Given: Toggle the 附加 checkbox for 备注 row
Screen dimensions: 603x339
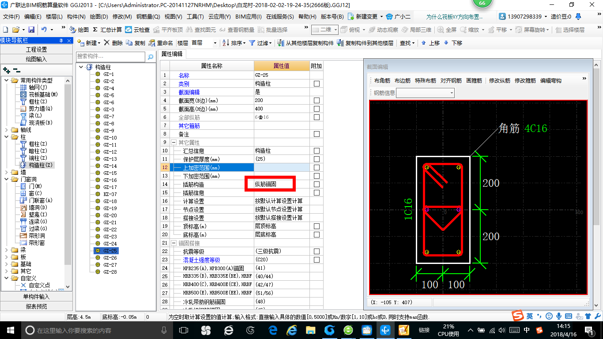Looking at the screenshot, I should pos(317,134).
